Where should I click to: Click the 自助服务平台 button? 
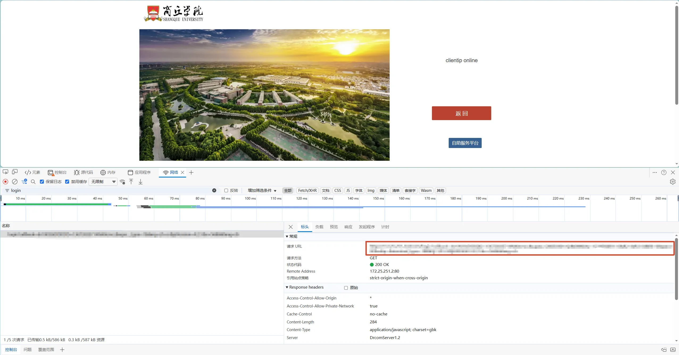465,143
